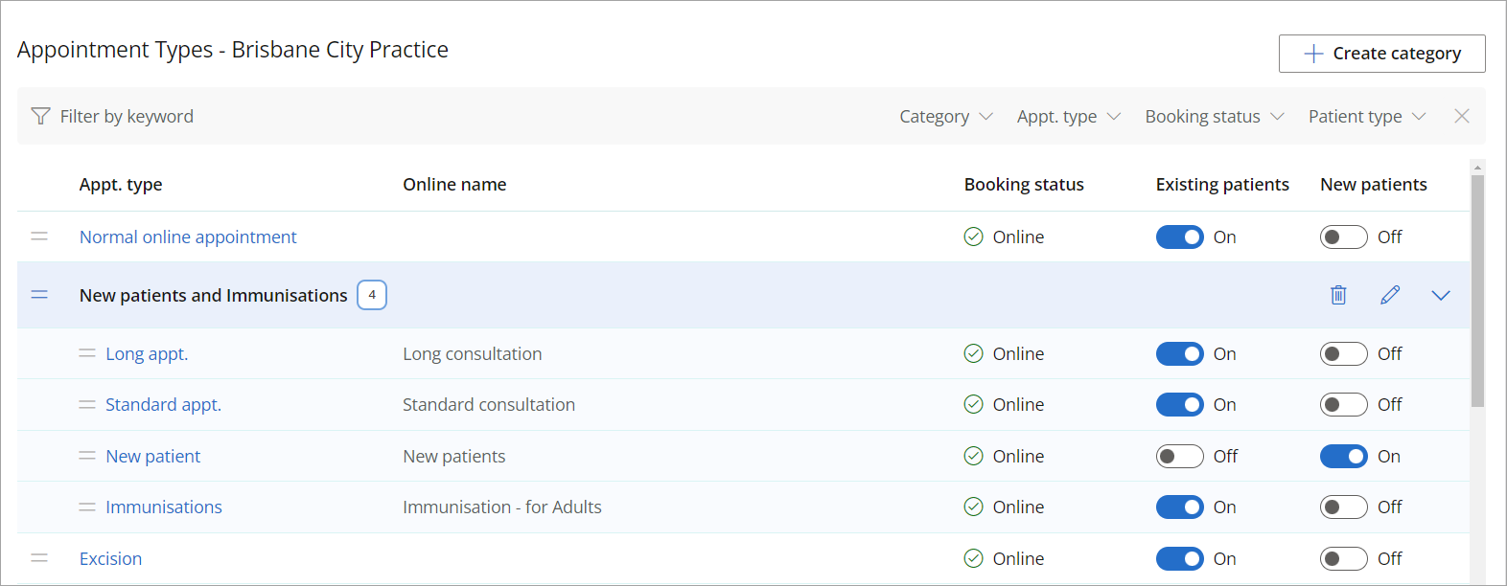The height and width of the screenshot is (586, 1507).
Task: Click drag handle for Immunisations row
Action: (87, 507)
